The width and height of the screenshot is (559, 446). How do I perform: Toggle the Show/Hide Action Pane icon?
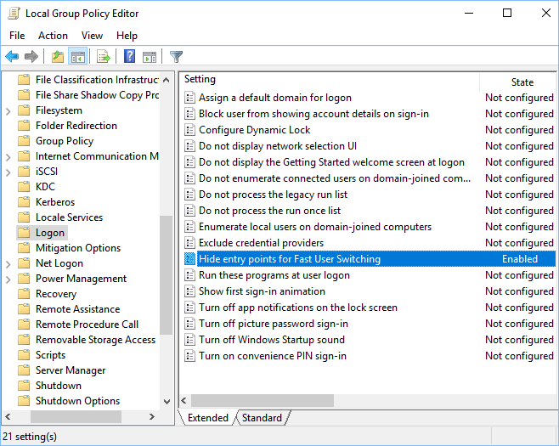click(x=150, y=57)
